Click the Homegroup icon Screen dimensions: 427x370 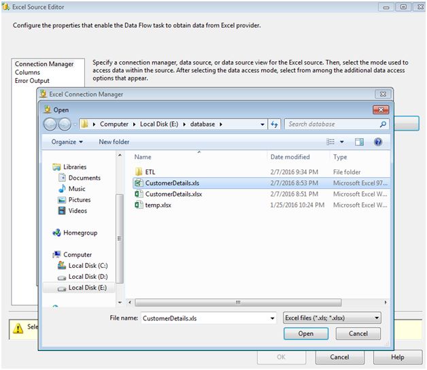(56, 233)
